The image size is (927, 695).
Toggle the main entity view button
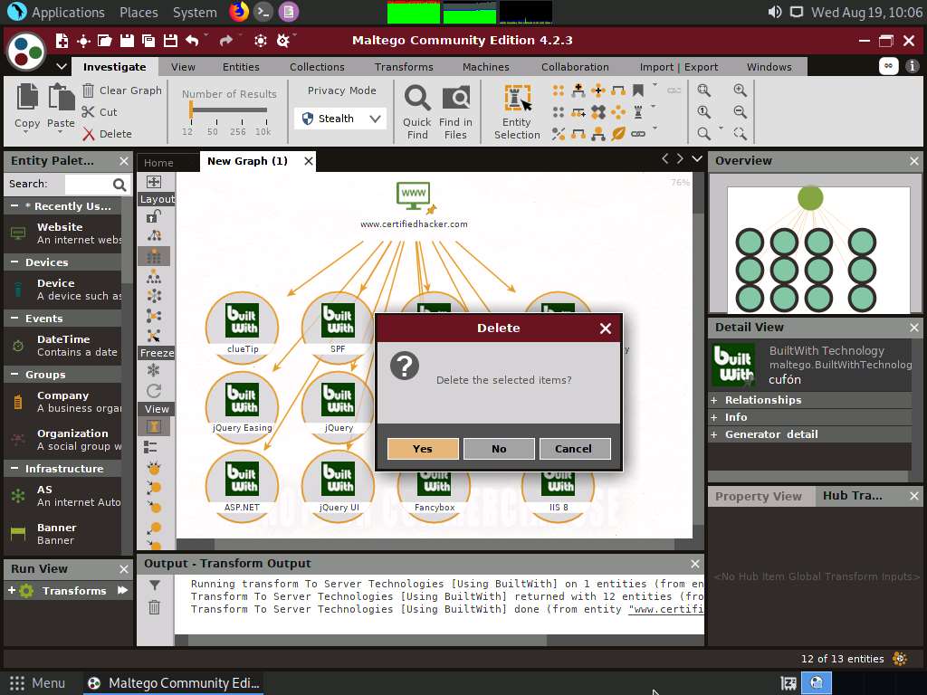154,426
